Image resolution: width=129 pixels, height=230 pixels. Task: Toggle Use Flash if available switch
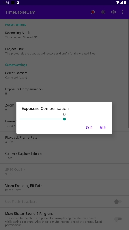(118, 202)
